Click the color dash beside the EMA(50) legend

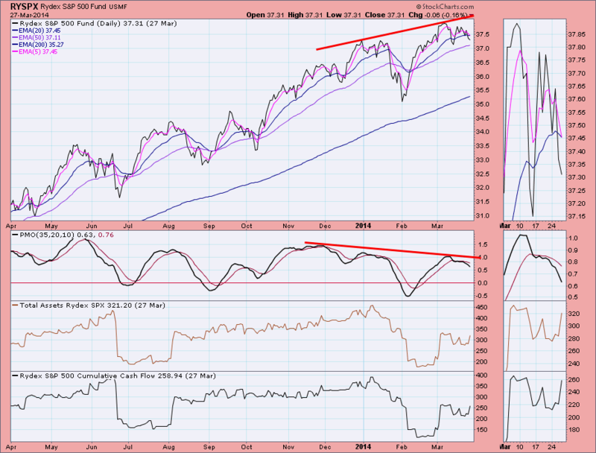tap(15, 37)
